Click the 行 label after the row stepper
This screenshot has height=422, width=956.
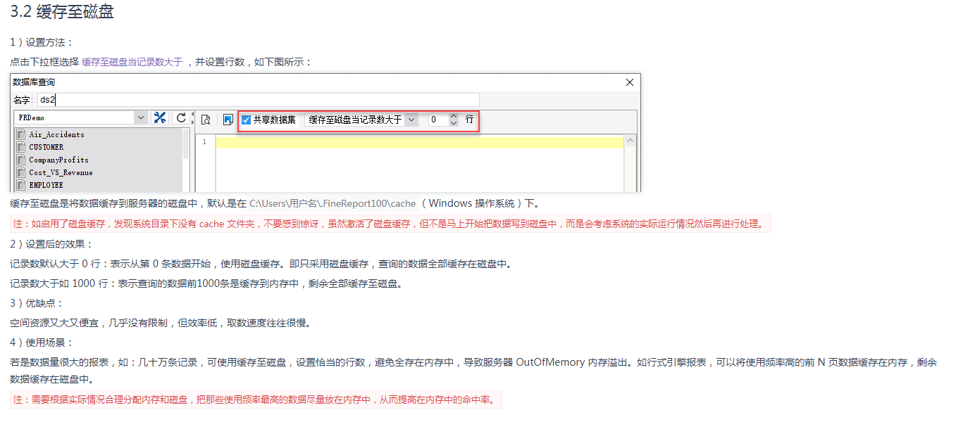coord(469,120)
